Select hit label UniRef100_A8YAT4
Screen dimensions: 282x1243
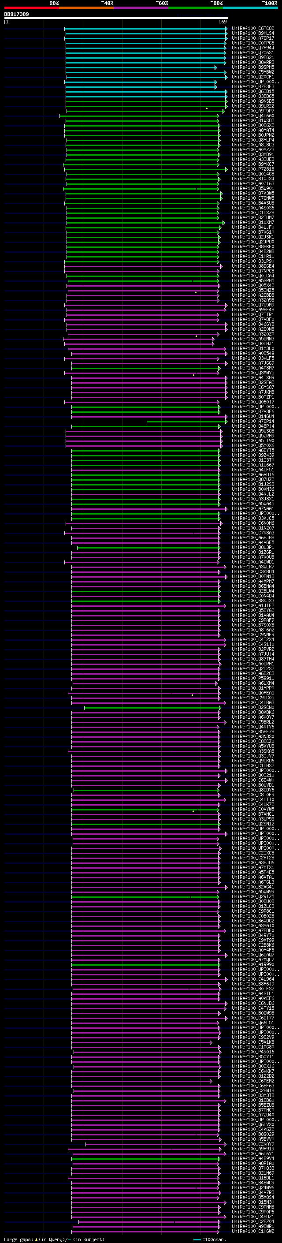click(x=253, y=130)
